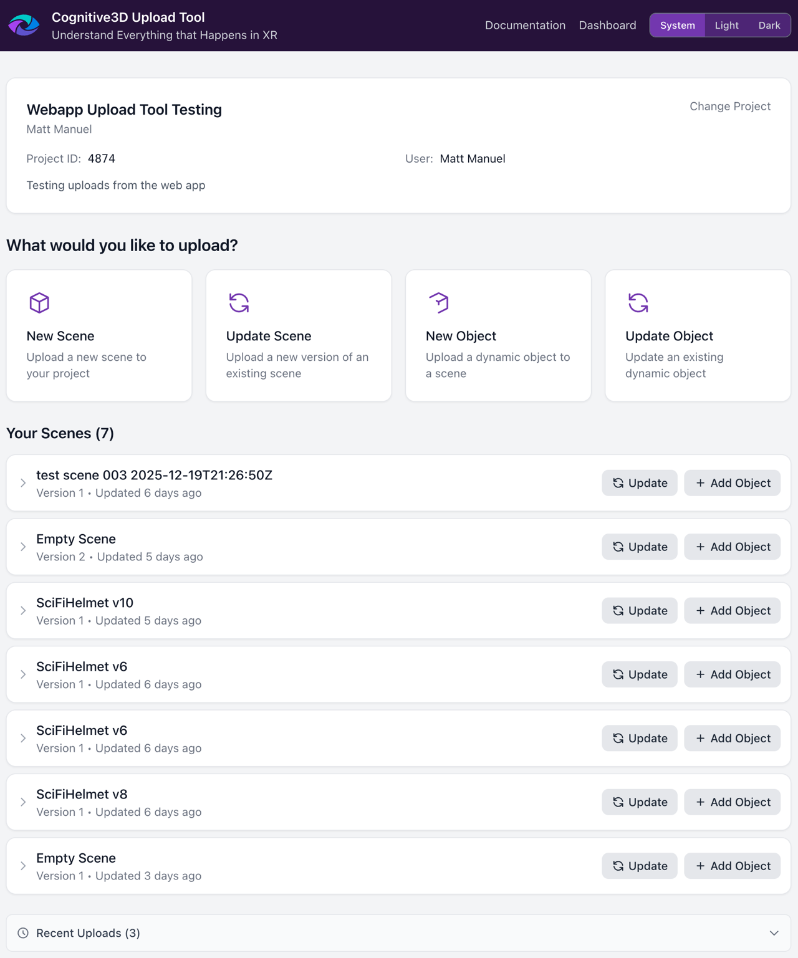Expand the Recent Uploads section
Viewport: 798px width, 958px height.
(774, 932)
